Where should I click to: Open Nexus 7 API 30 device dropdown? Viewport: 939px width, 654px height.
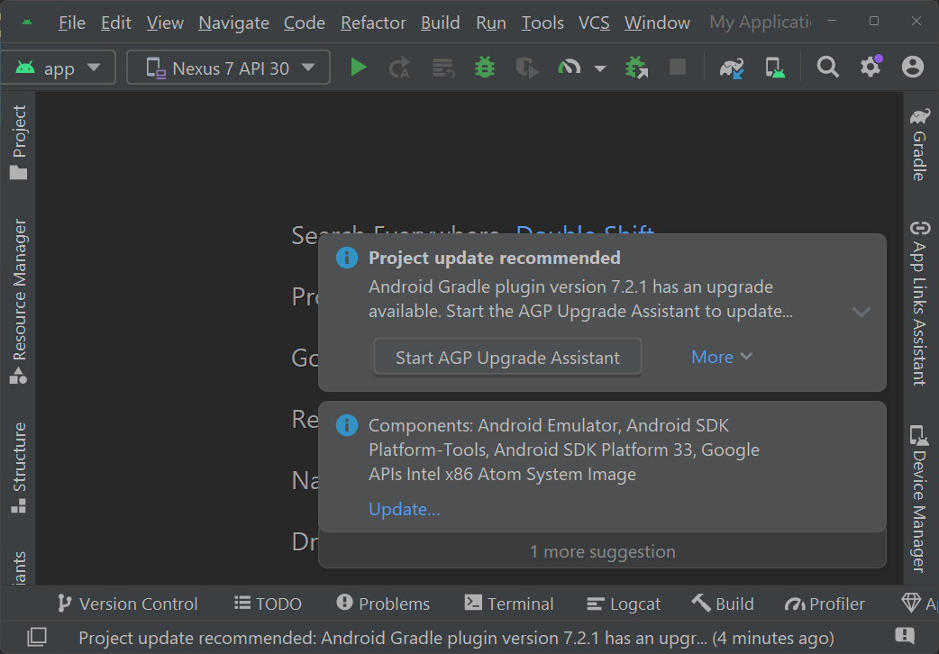point(228,67)
